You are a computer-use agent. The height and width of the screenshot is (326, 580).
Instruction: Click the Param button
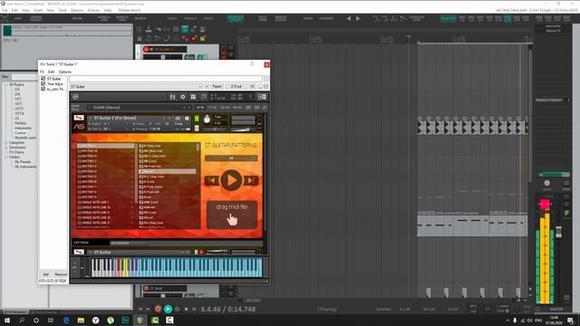[x=217, y=87]
